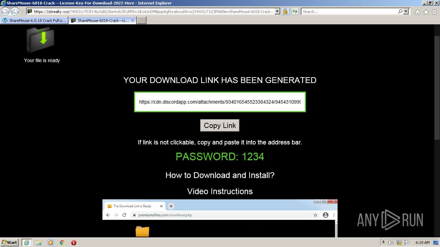This screenshot has width=440, height=247.
Task: Open the red Opera-style taskbar icon
Action: point(74,243)
